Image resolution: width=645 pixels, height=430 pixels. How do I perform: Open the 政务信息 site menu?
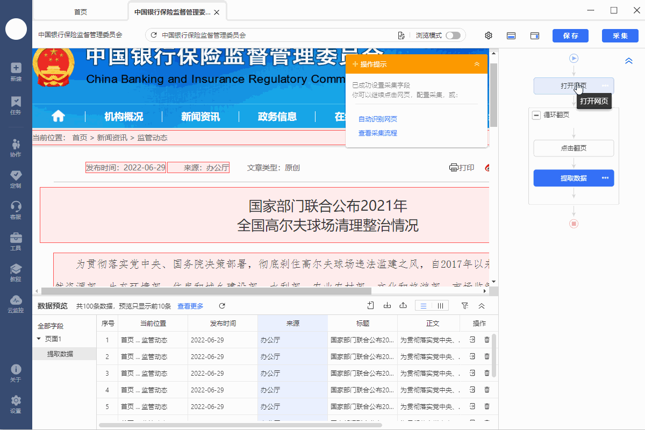point(277,117)
